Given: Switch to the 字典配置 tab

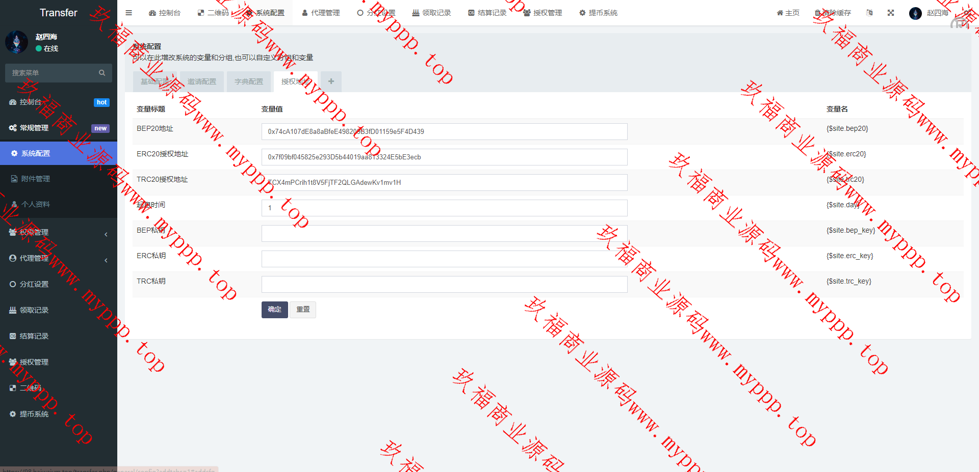Looking at the screenshot, I should (x=248, y=81).
